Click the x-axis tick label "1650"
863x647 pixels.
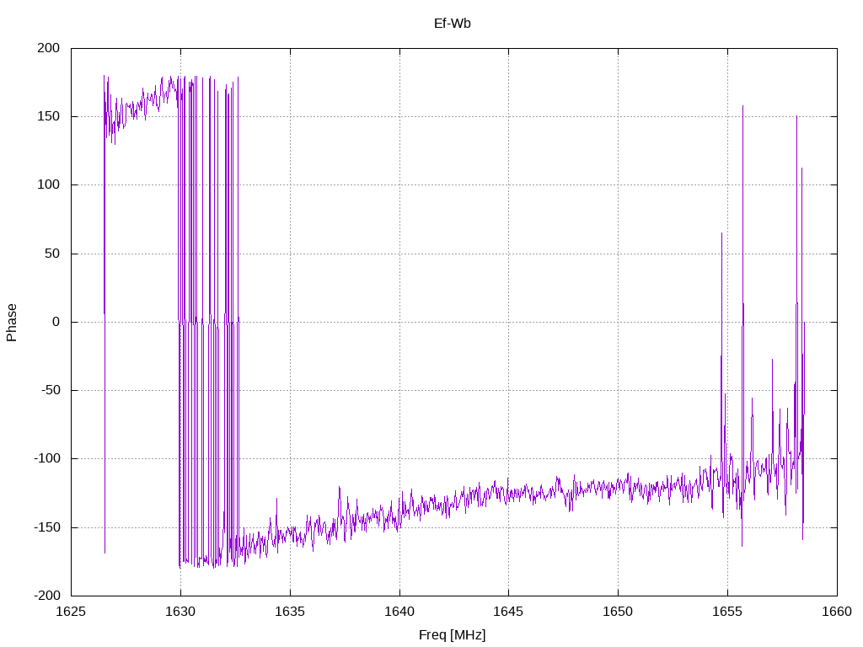point(618,612)
